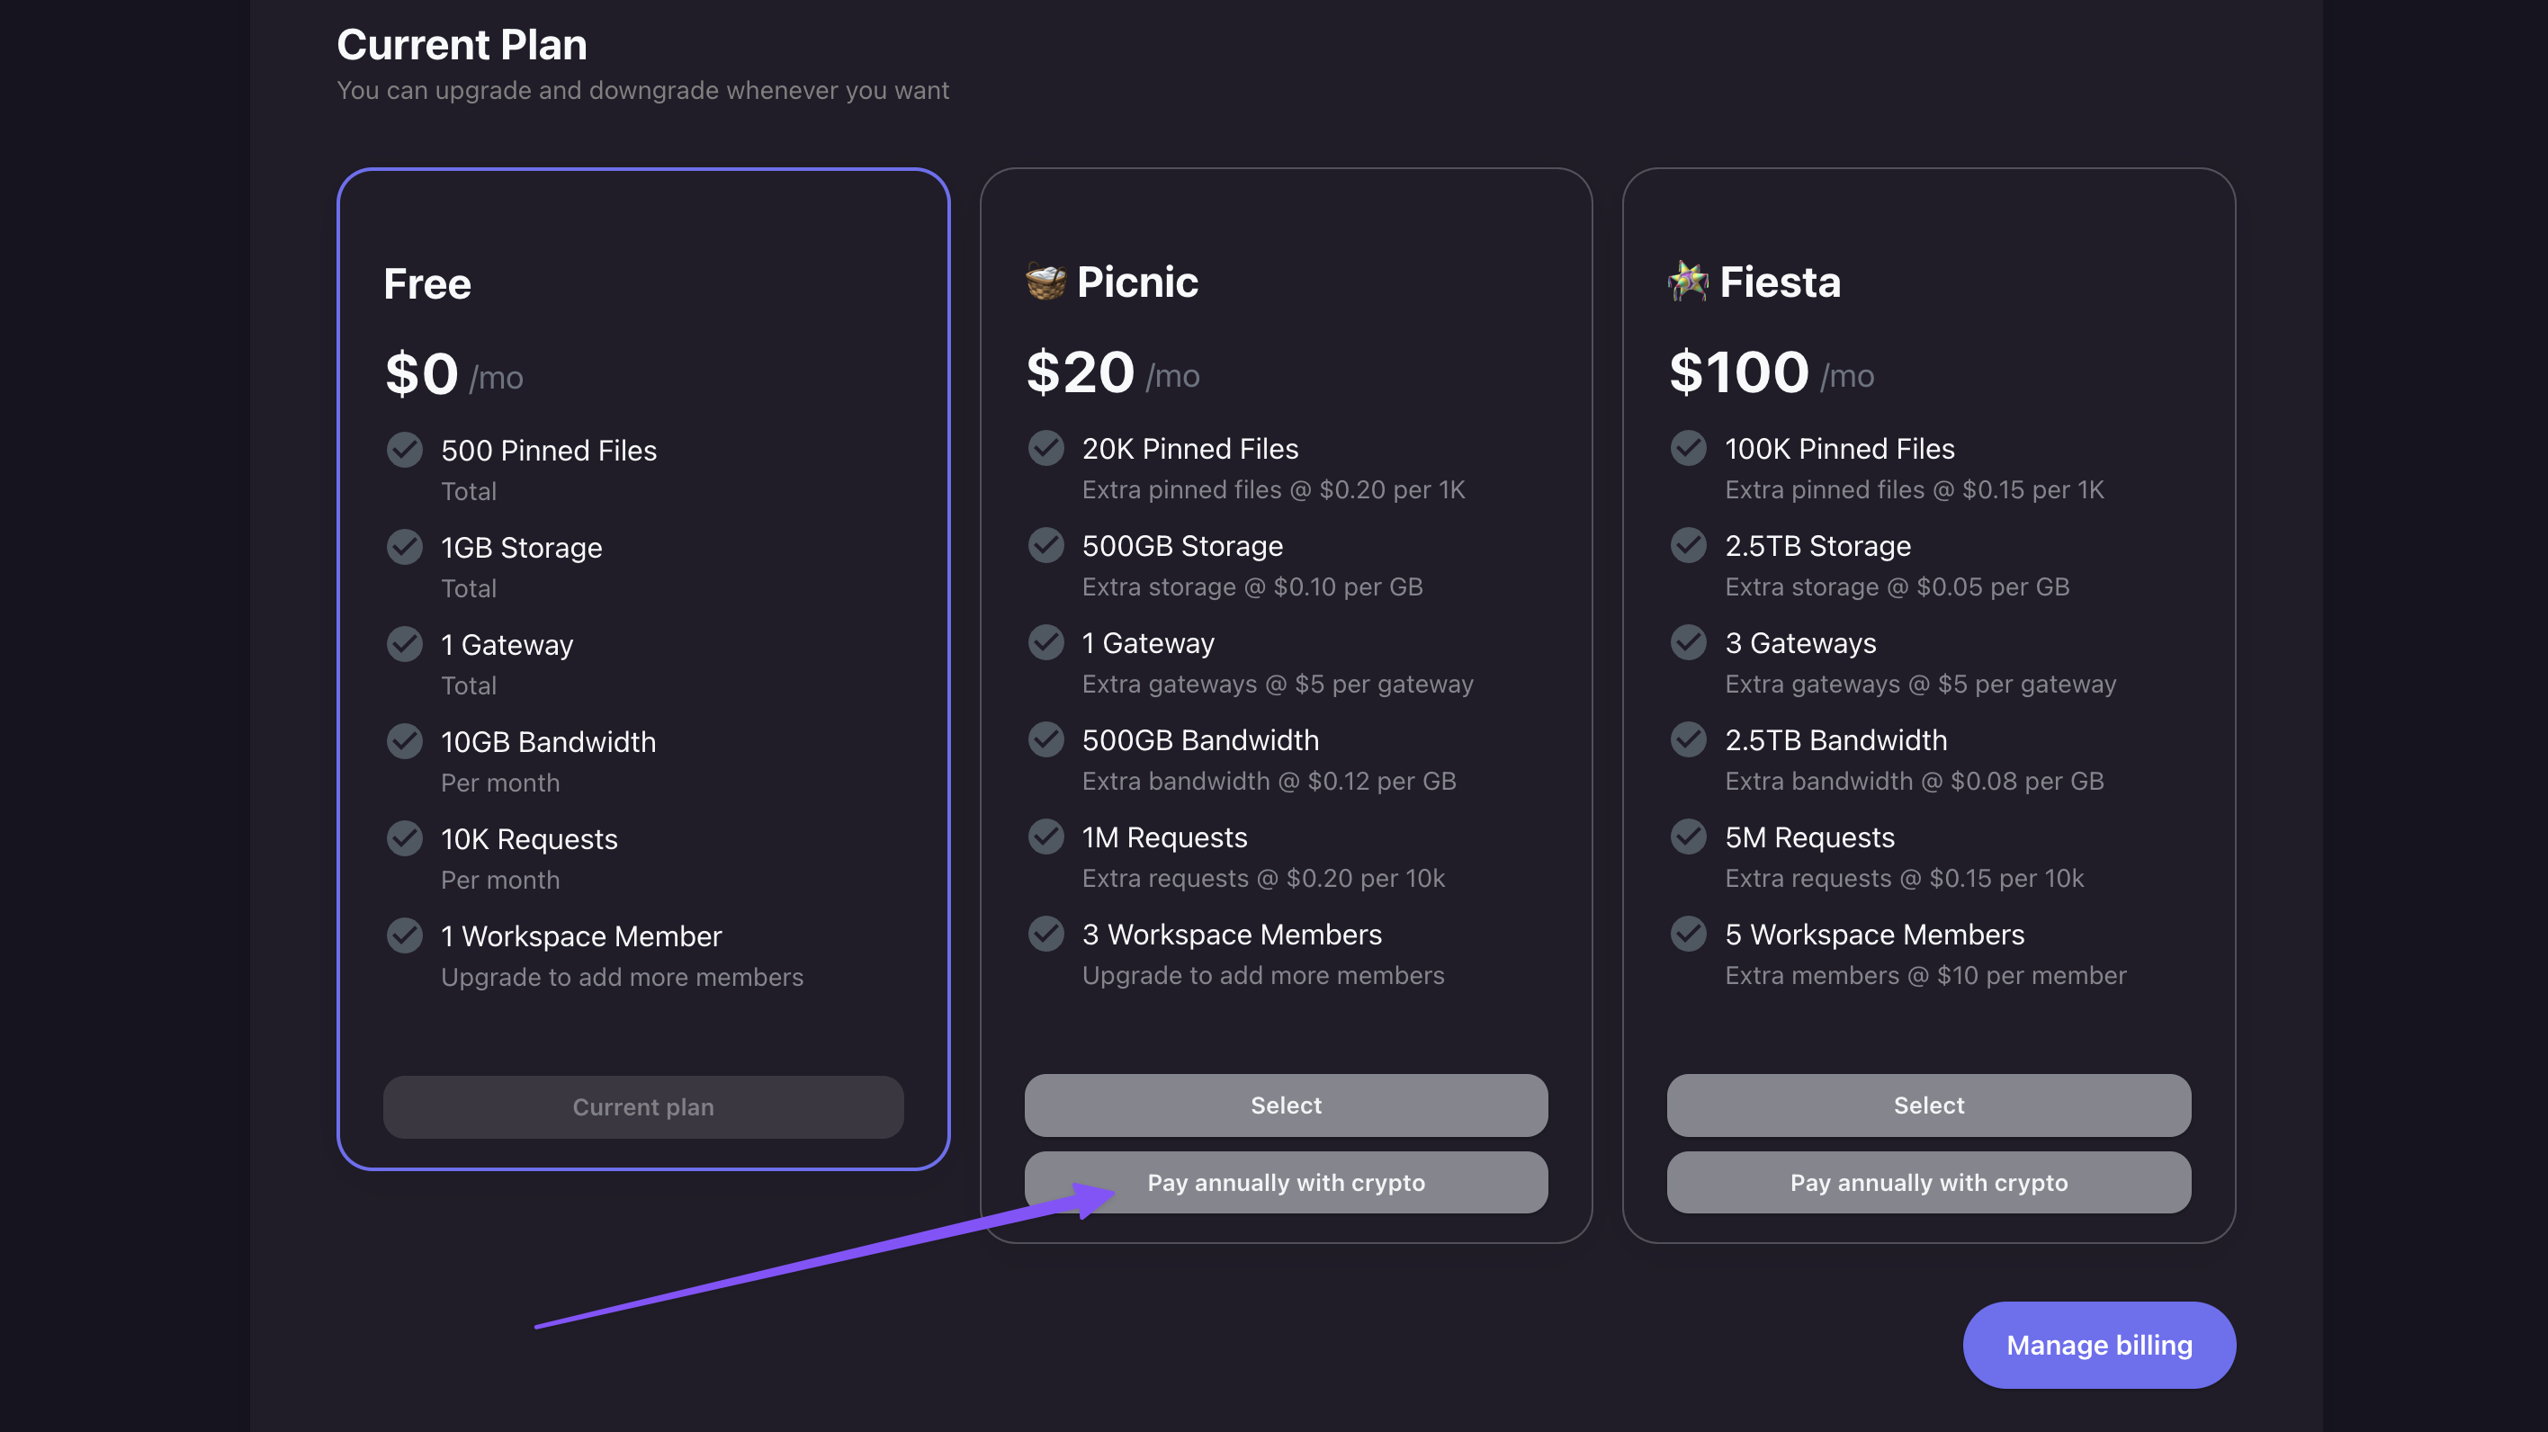Click checkmark next to 500GB Bandwidth

tap(1045, 739)
